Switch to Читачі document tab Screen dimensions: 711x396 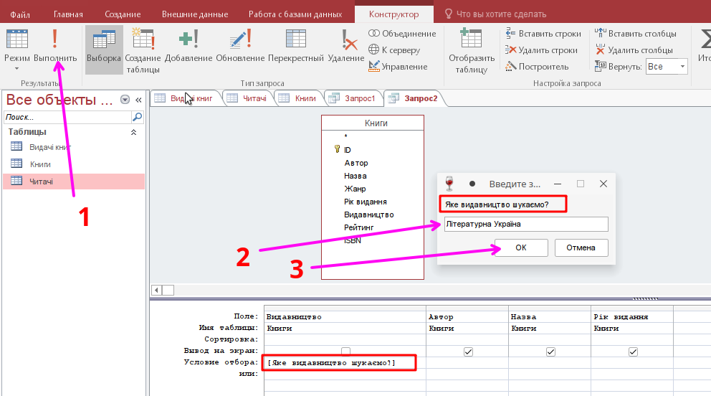(x=247, y=98)
